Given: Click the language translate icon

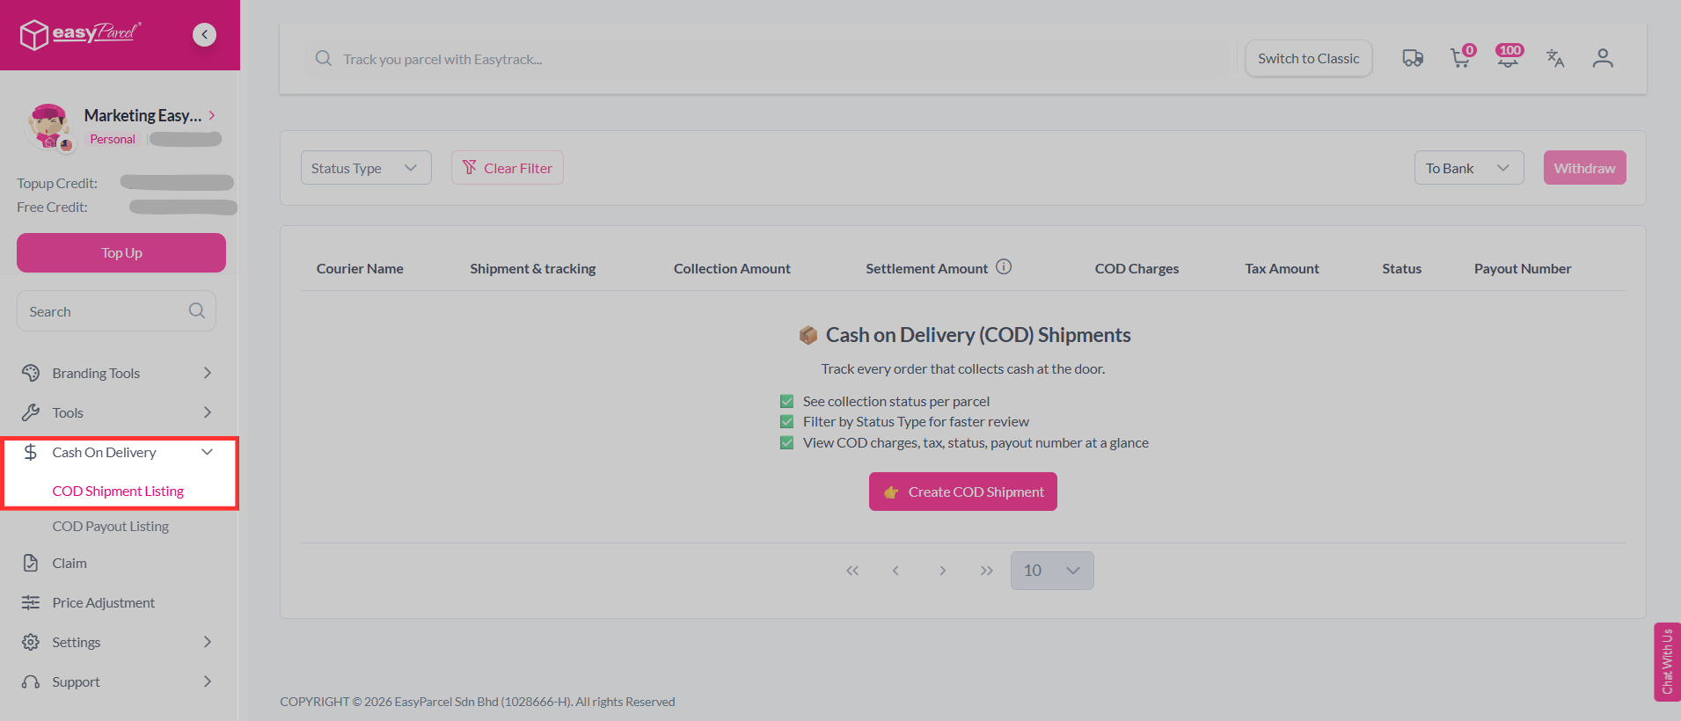Looking at the screenshot, I should pos(1555,58).
